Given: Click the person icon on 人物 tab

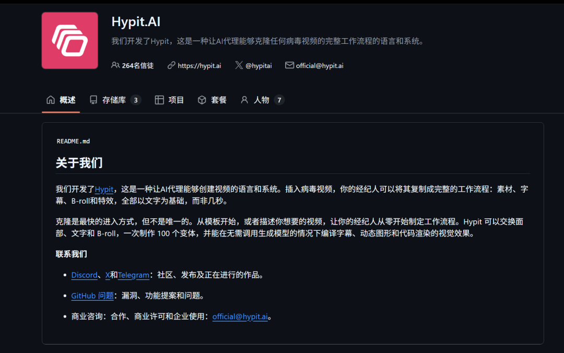Looking at the screenshot, I should coord(244,100).
